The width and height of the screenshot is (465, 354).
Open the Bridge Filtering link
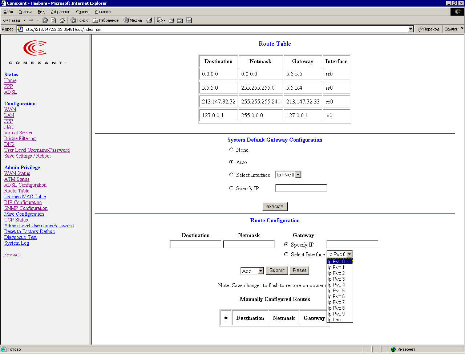click(20, 138)
